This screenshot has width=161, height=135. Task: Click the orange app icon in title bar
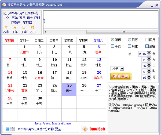4,5
